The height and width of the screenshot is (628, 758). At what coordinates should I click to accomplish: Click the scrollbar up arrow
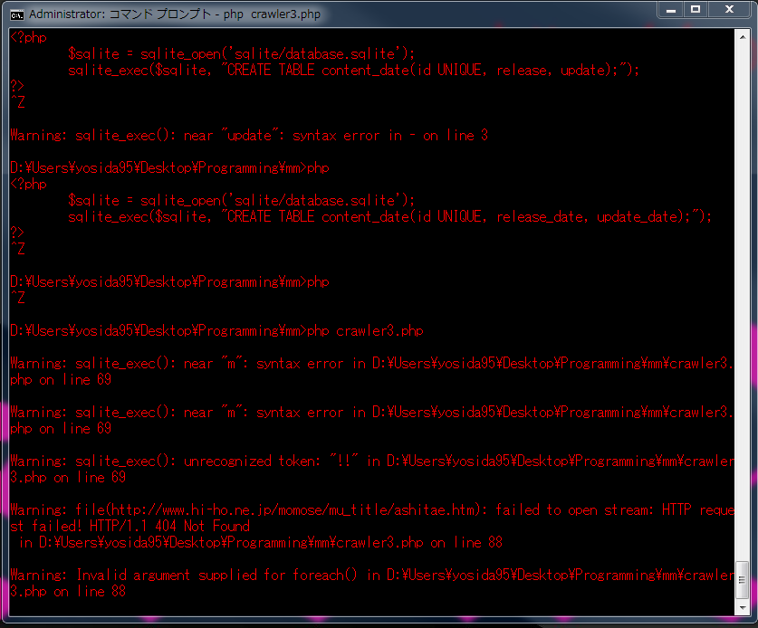click(743, 35)
